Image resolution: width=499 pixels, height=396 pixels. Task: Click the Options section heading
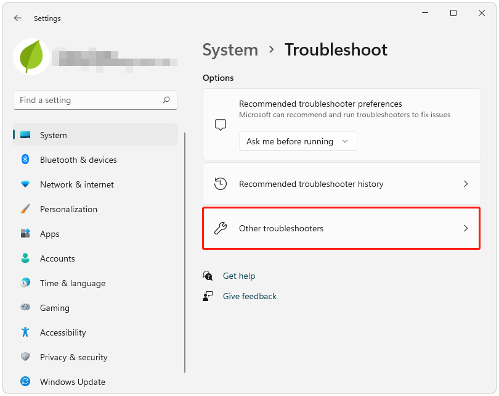[218, 78]
